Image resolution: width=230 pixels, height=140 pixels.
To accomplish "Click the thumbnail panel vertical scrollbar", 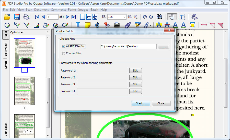I will 48,103.
